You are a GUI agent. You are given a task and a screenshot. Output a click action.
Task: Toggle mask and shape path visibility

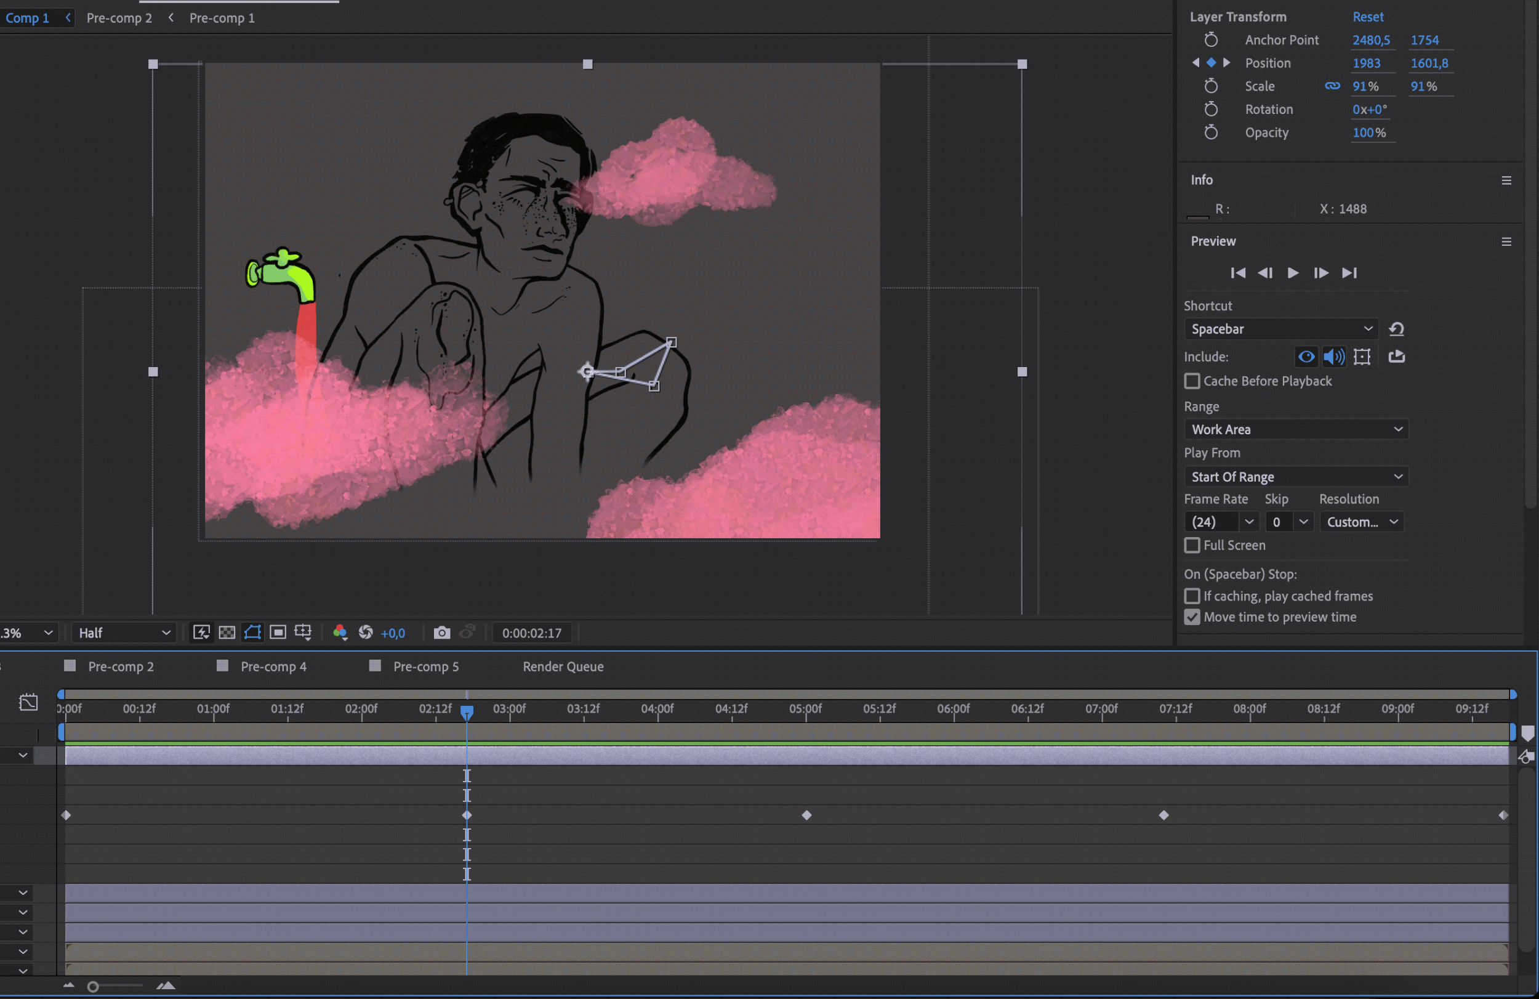[x=253, y=632]
